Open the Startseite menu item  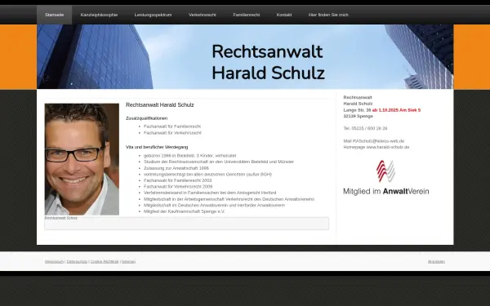(x=55, y=15)
